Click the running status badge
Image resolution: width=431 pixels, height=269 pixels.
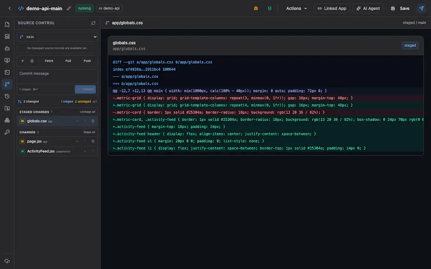[x=85, y=8]
